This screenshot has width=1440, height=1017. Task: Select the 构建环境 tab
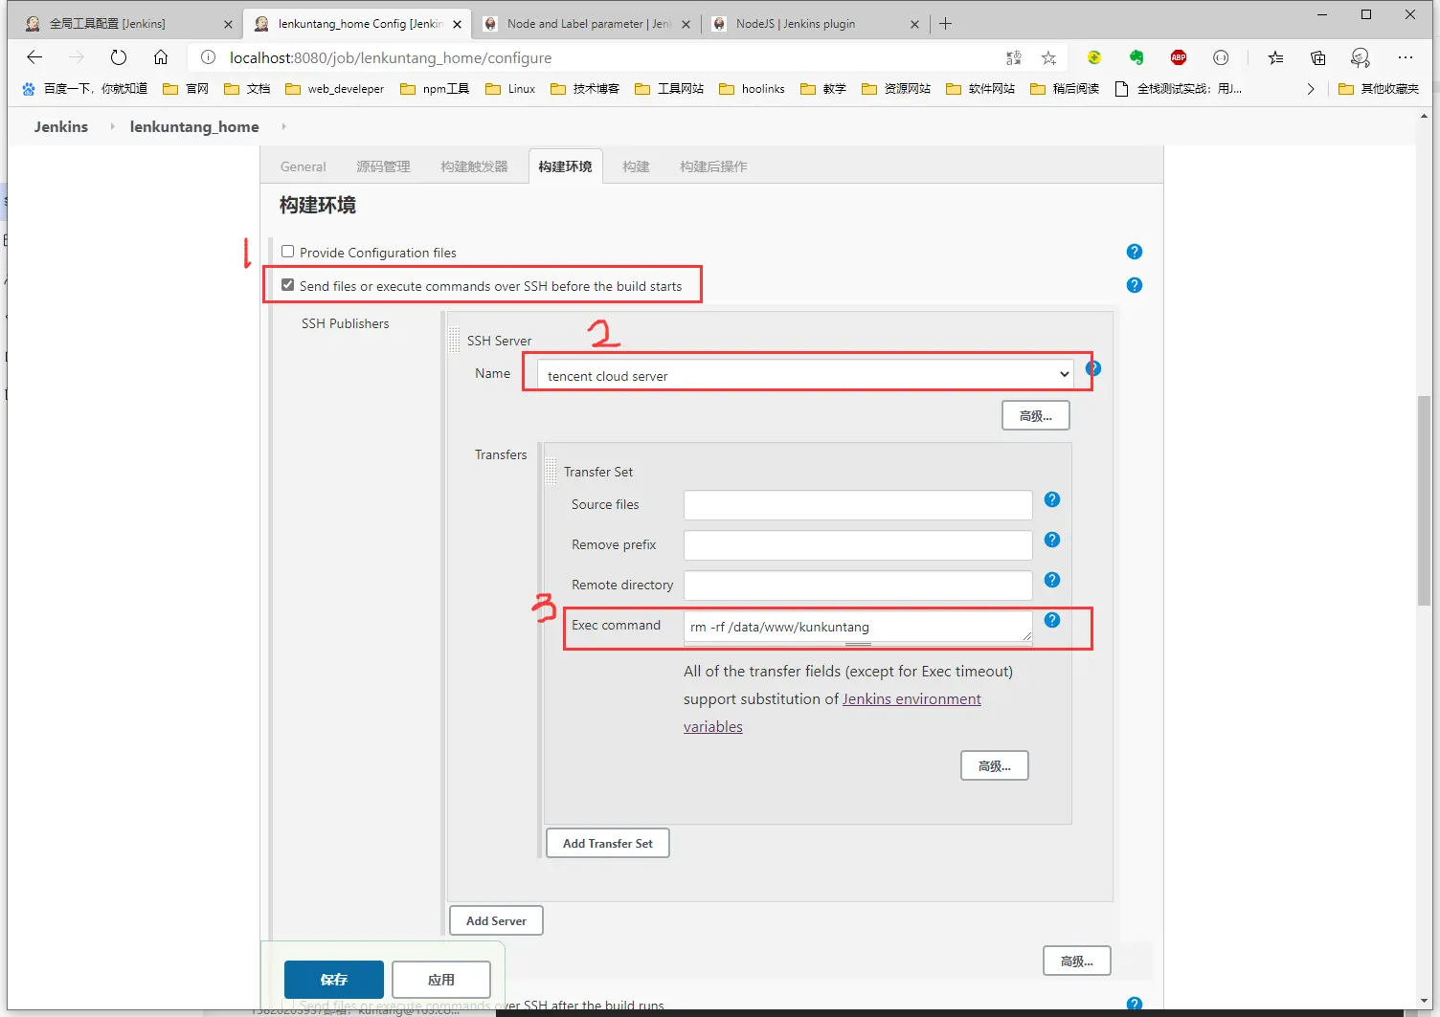[565, 166]
